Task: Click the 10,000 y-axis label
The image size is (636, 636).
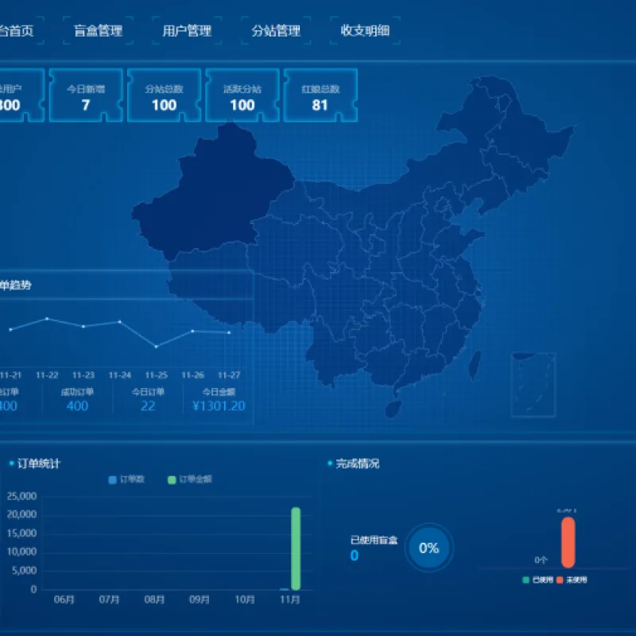Action: click(x=22, y=552)
